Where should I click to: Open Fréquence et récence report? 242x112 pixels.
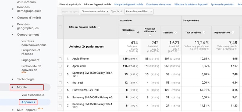coord(31,52)
